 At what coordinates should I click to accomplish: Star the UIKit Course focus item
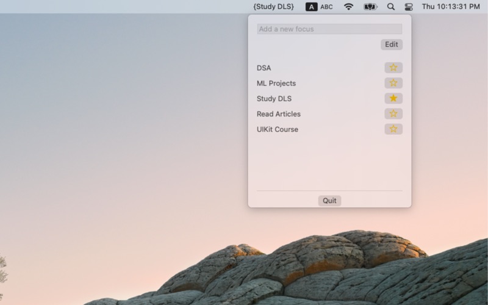[x=393, y=129]
